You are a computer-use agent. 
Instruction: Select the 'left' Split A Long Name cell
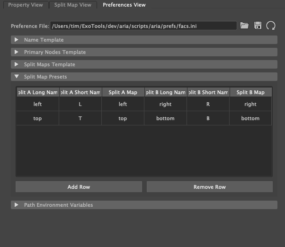[x=37, y=104]
